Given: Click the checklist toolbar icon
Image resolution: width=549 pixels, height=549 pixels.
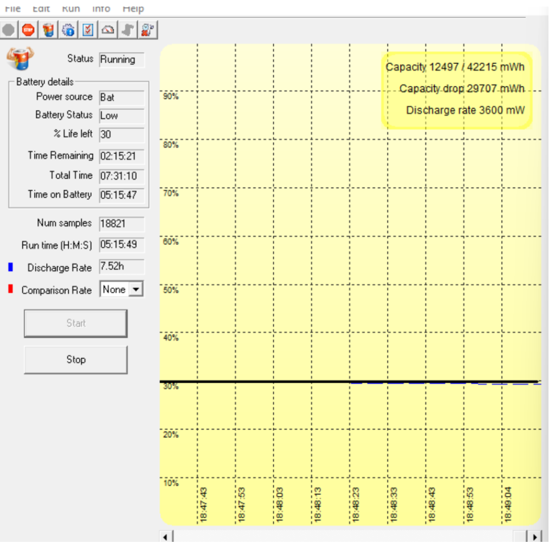Looking at the screenshot, I should [x=88, y=30].
